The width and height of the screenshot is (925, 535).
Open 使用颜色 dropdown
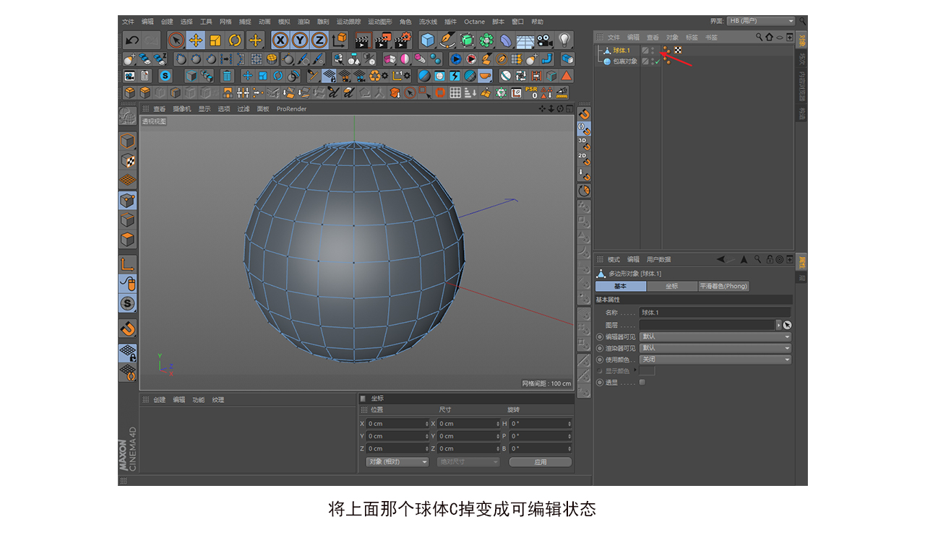[x=715, y=360]
